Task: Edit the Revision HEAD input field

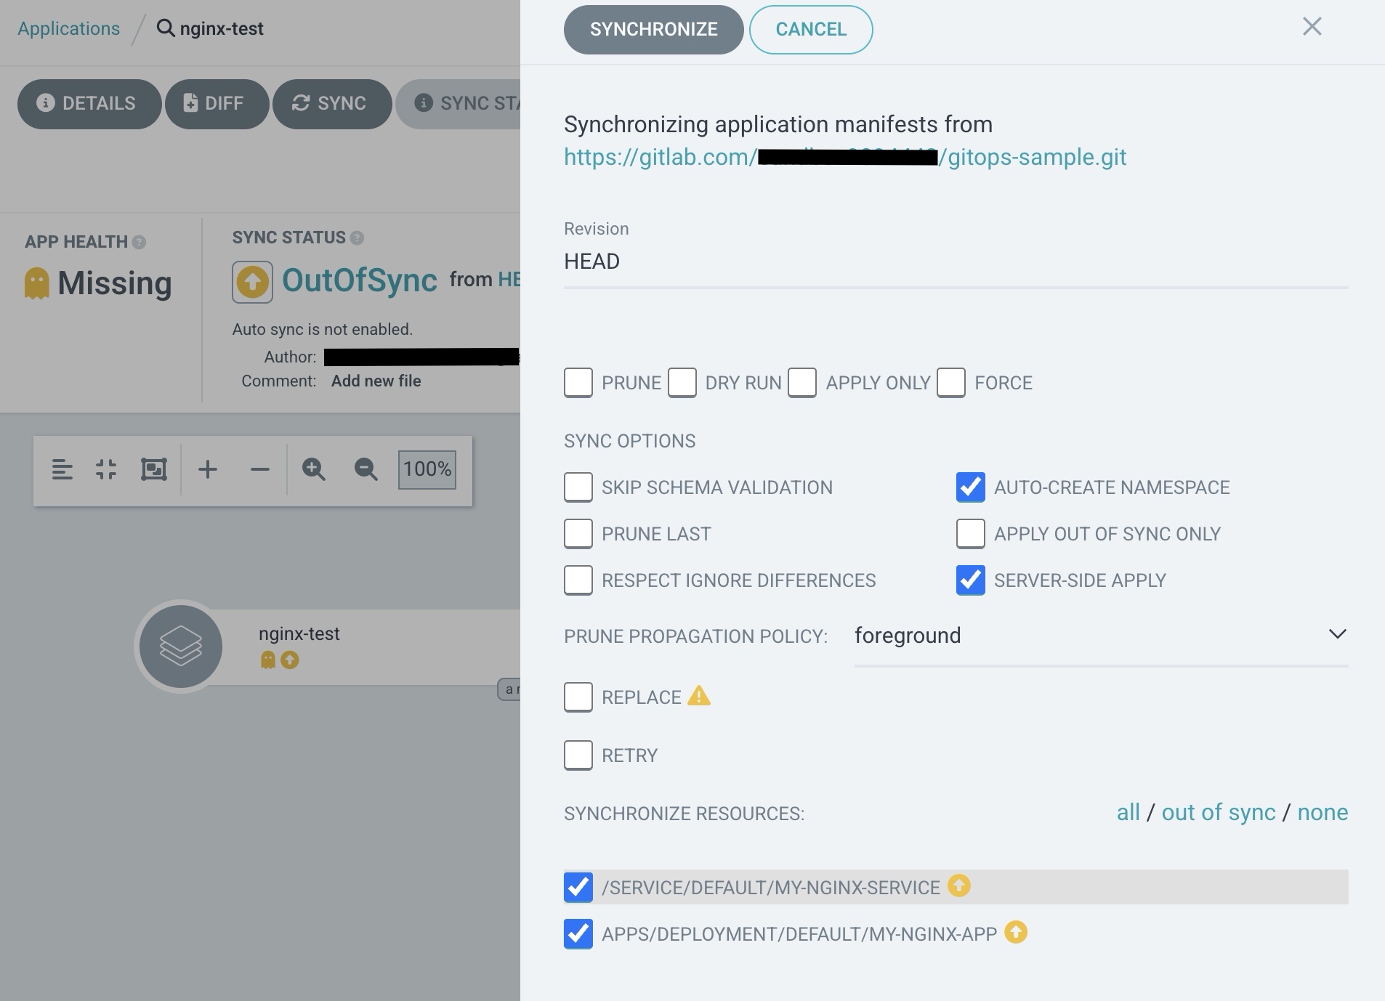Action: pyautogui.click(x=955, y=262)
